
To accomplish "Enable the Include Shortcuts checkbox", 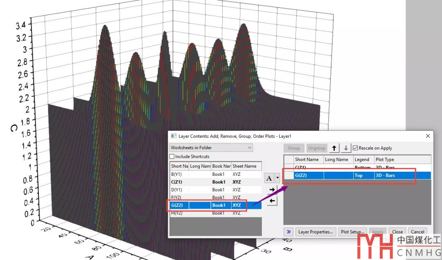I will pyautogui.click(x=172, y=157).
